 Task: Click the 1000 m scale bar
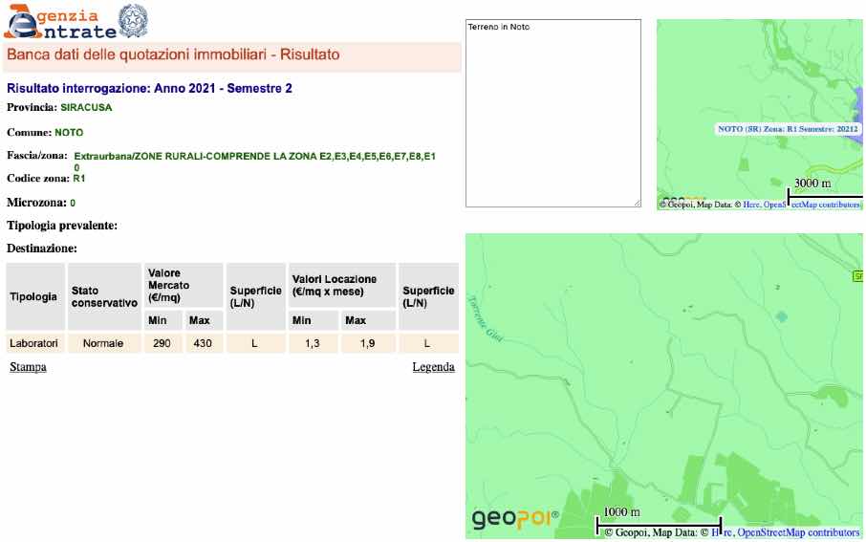coord(658,522)
